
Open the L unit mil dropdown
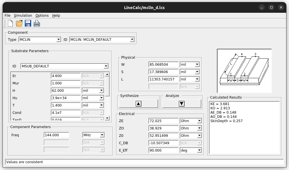tap(197, 79)
